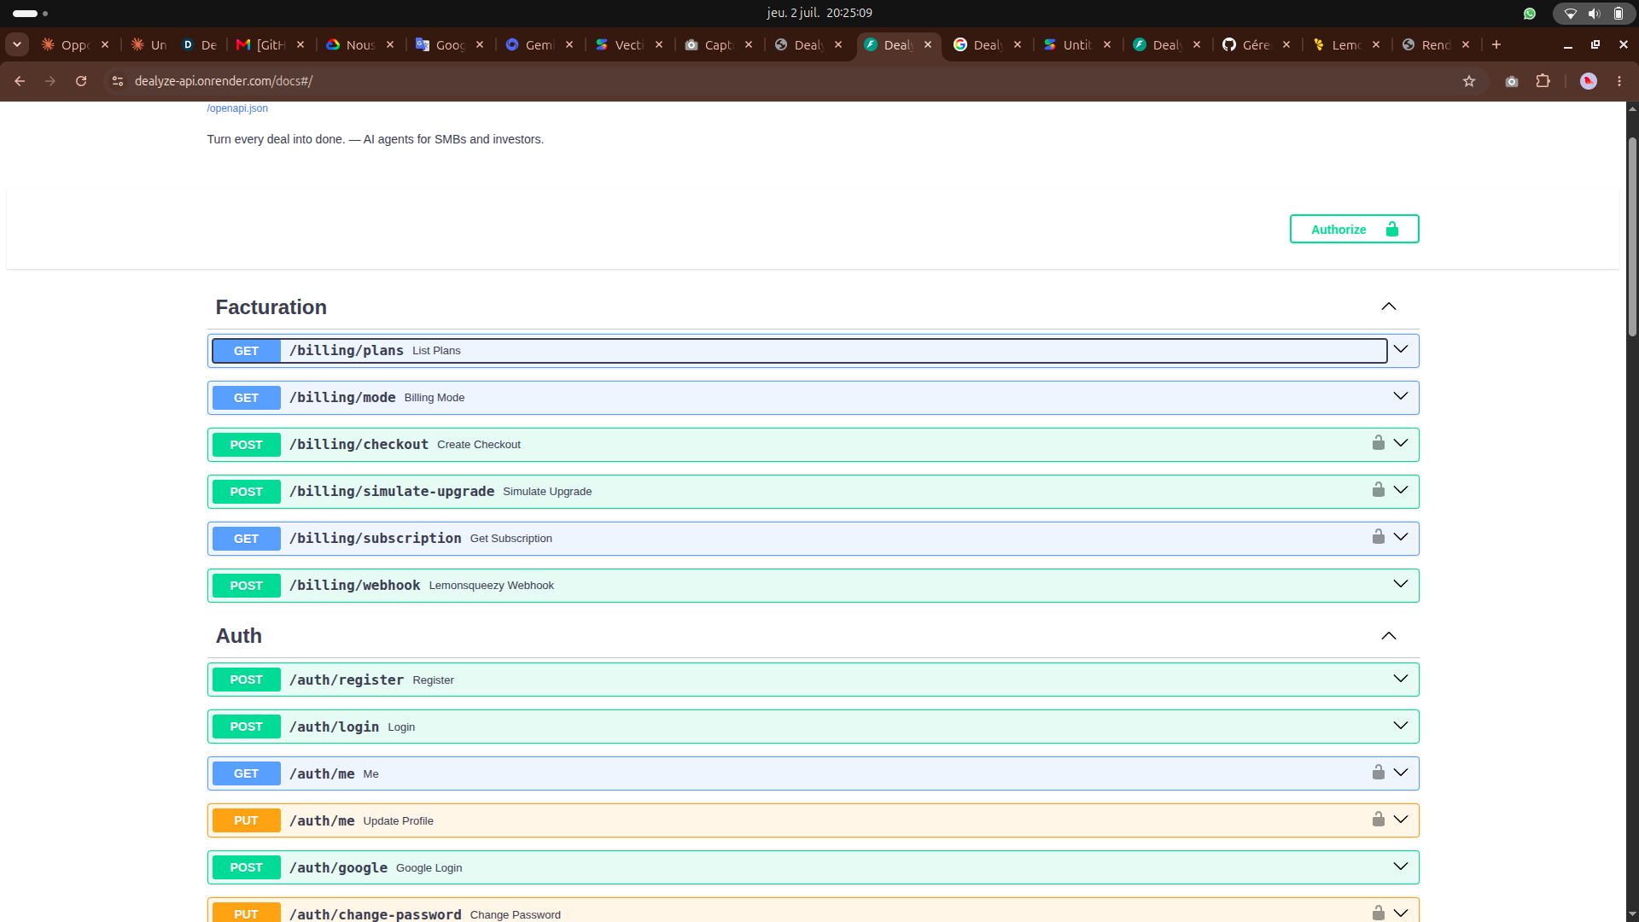This screenshot has width=1639, height=922.
Task: Click the GET /billing/plans method badge
Action: click(246, 351)
